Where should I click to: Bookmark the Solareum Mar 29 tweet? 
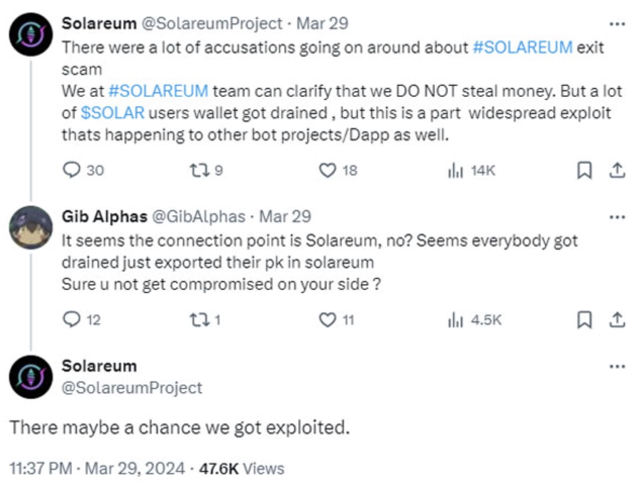point(585,170)
